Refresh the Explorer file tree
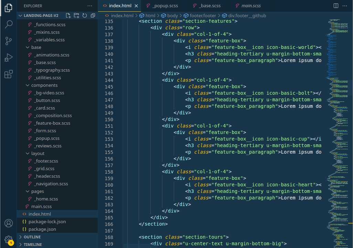This screenshot has width=353, height=248. click(85, 15)
